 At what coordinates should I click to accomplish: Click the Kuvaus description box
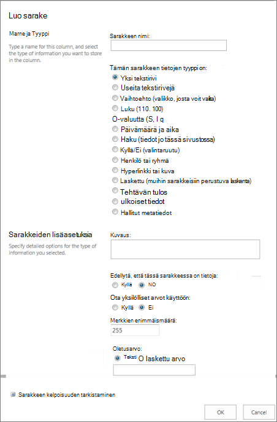[x=185, y=249]
